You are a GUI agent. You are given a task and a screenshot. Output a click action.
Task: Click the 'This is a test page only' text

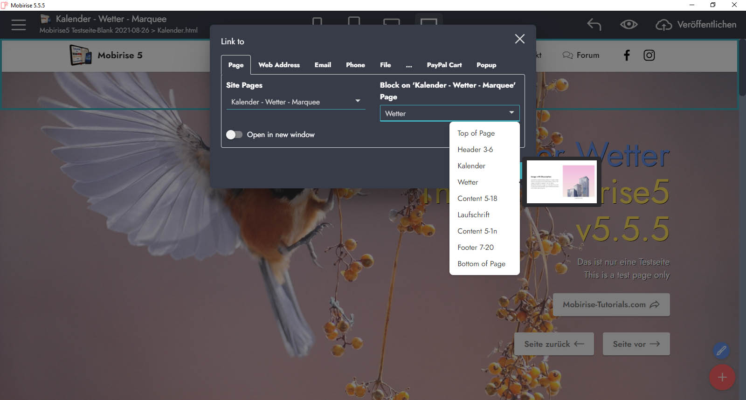(627, 275)
